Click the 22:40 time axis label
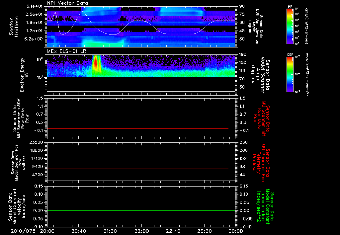The height and width of the screenshot is (235, 340). pos(173,231)
